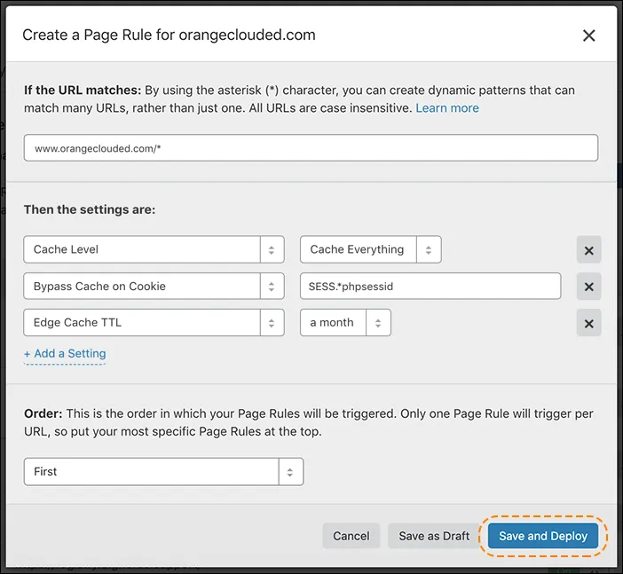Focus the URL pattern field with www.orangeclouded.com/*
The image size is (623, 574).
311,148
